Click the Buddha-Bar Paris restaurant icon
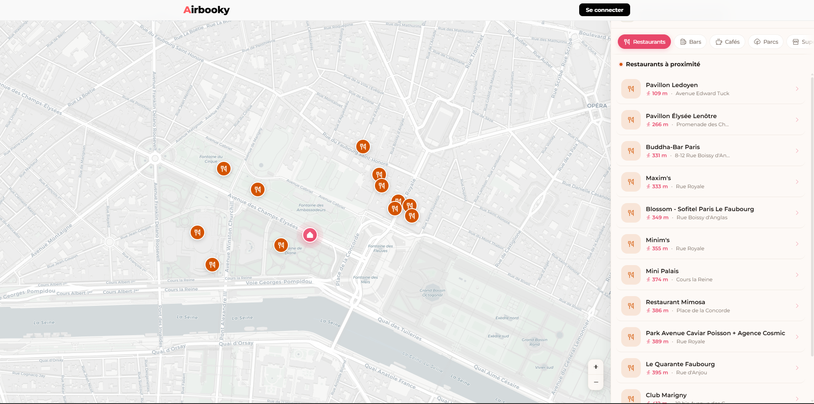This screenshot has width=814, height=404. 631,151
